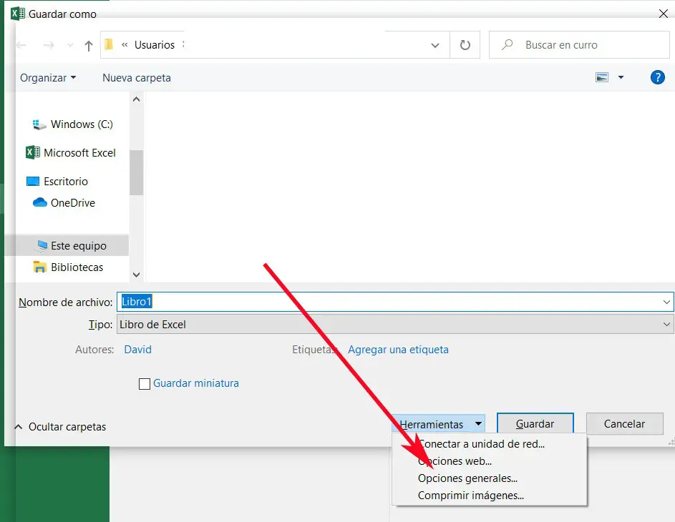The width and height of the screenshot is (675, 522).
Task: Choose Opciones generales menu entry
Action: tap(490, 478)
